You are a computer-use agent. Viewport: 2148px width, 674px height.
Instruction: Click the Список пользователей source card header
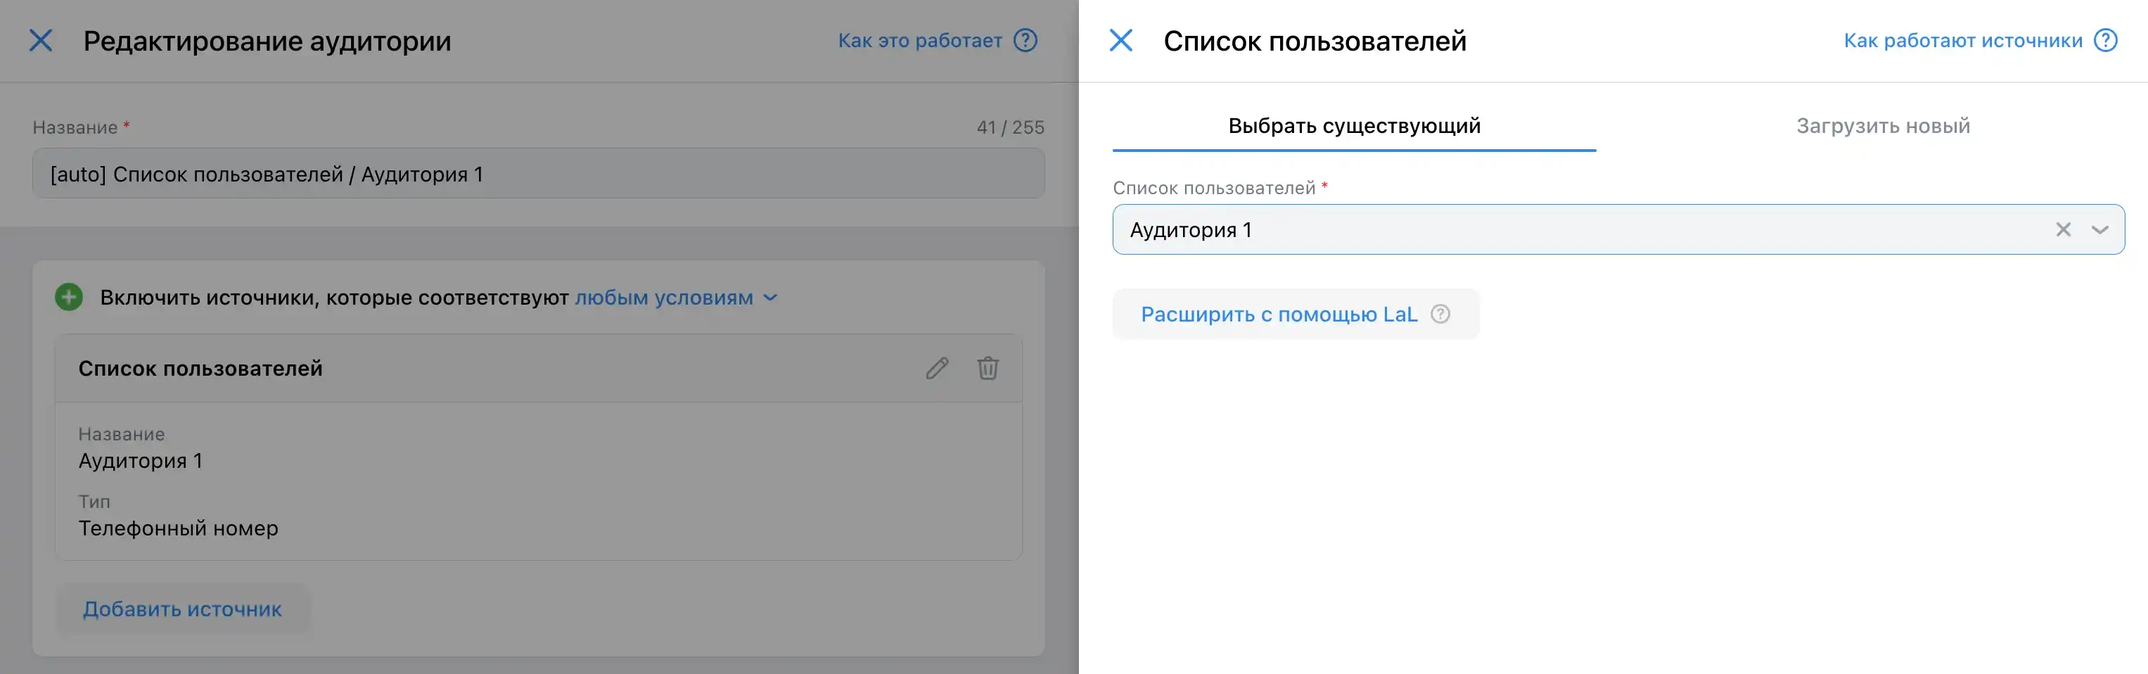click(x=539, y=369)
